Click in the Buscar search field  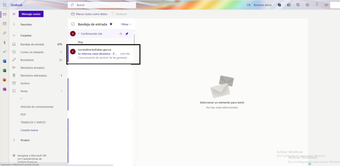pos(104,5)
